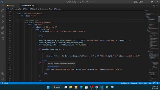Image resolution: width=160 pixels, height=90 pixels.
Task: Click div.container-fluid in the breadcrumb
Action: [46, 9]
